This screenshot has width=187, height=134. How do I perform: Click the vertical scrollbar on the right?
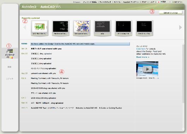click(183, 73)
